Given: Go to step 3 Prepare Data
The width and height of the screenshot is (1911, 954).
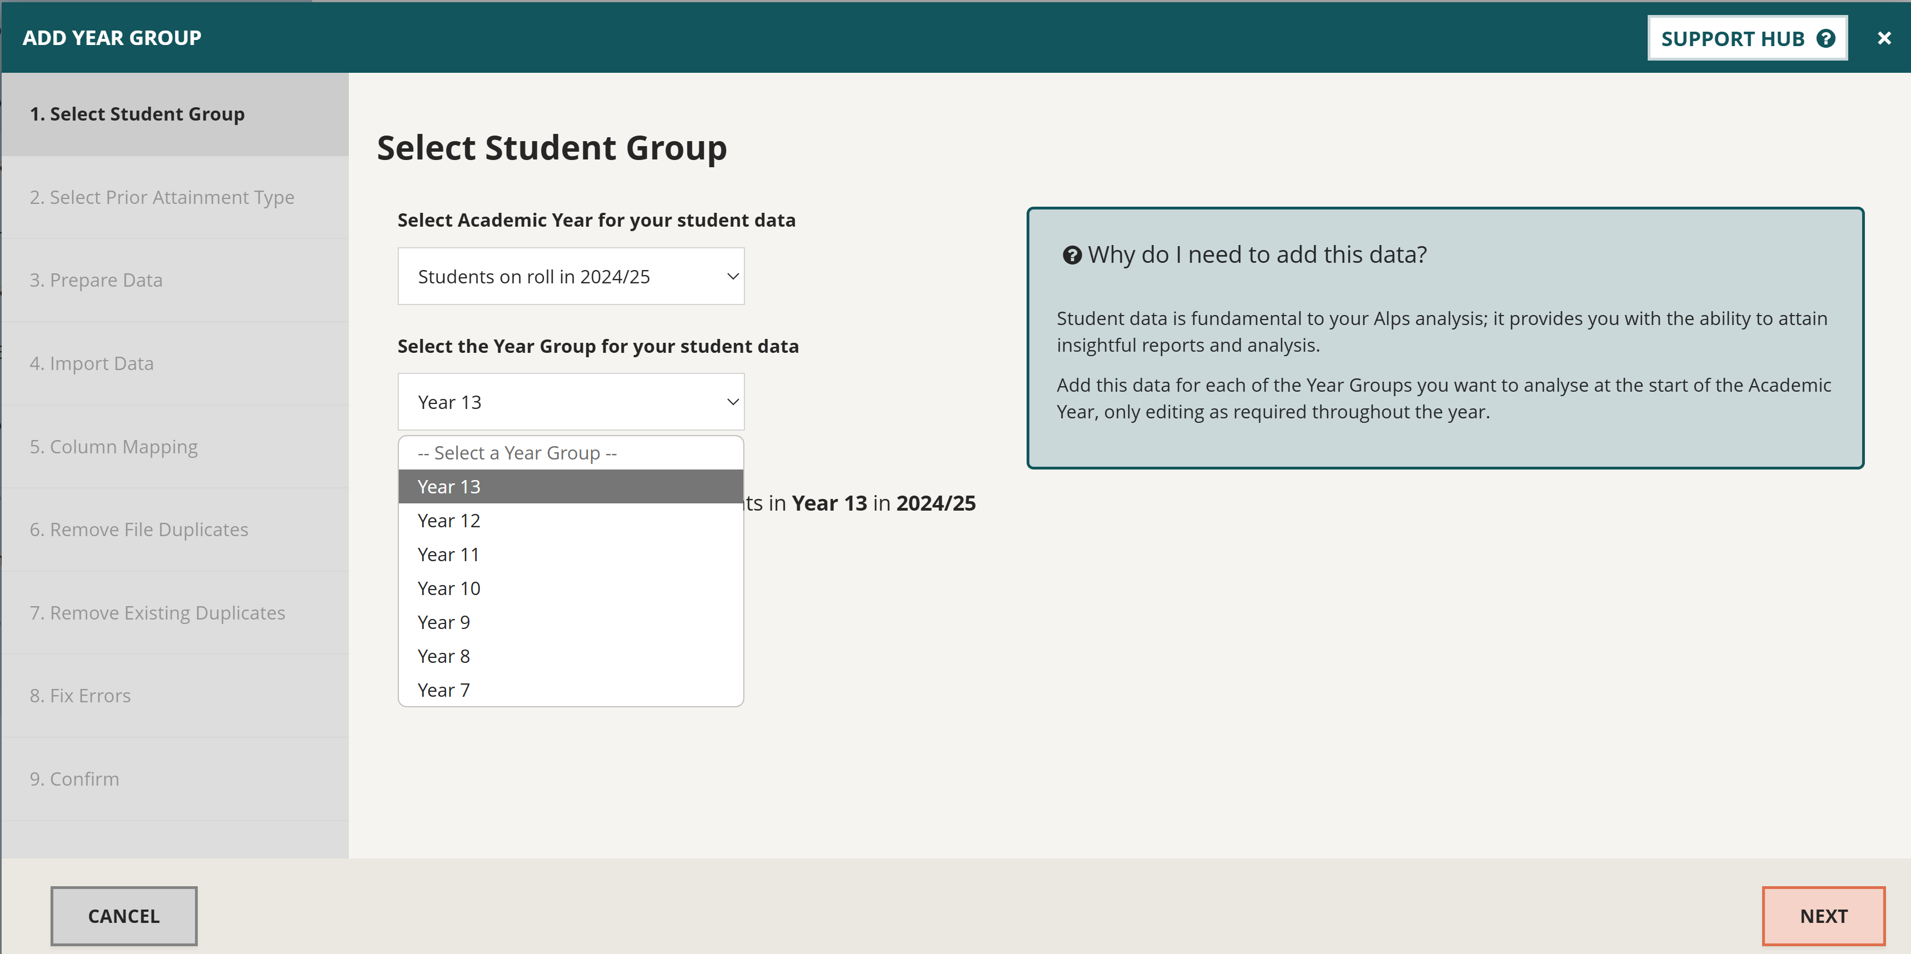Looking at the screenshot, I should click(175, 281).
